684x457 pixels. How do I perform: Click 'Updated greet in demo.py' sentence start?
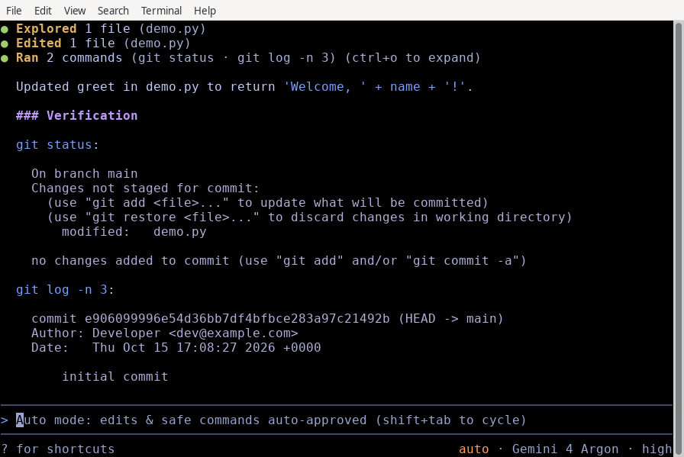pyautogui.click(x=108, y=87)
